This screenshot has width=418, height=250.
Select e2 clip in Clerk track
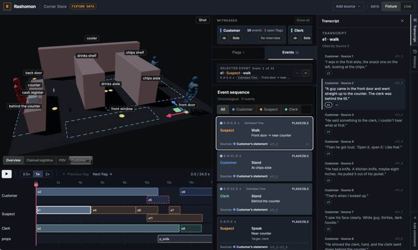(x=108, y=228)
